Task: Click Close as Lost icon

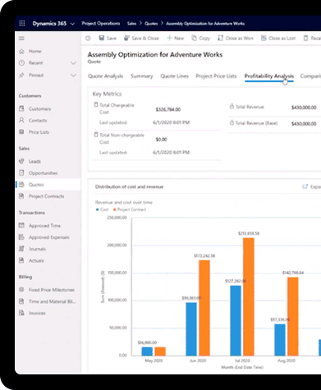Action: [264, 38]
